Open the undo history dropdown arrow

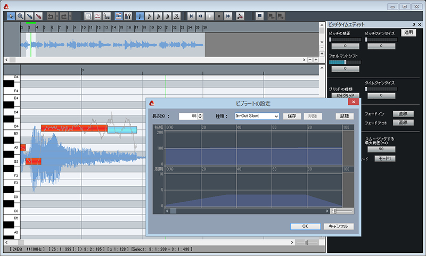pyautogui.click(x=57, y=16)
